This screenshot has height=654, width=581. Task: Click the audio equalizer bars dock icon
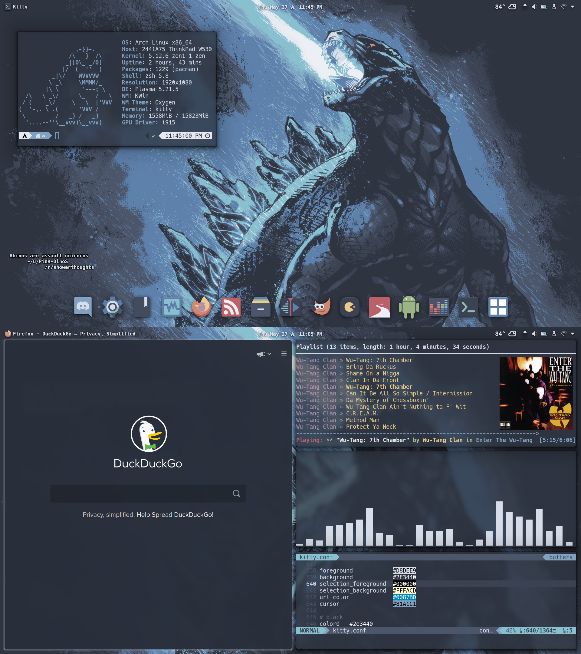[438, 306]
